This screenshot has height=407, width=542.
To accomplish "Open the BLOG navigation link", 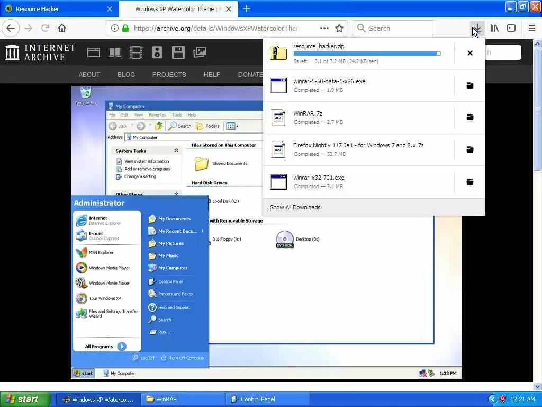I will (126, 74).
